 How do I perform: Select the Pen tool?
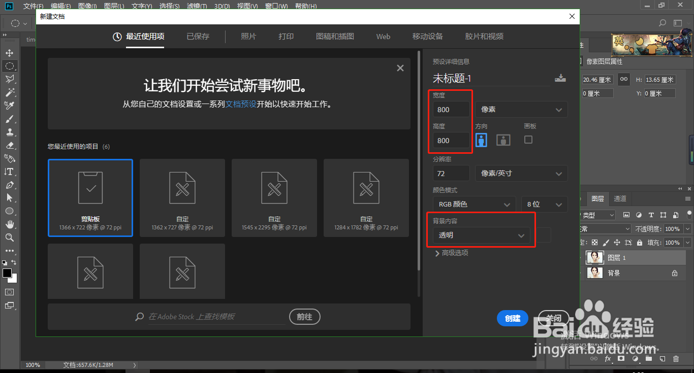9,185
